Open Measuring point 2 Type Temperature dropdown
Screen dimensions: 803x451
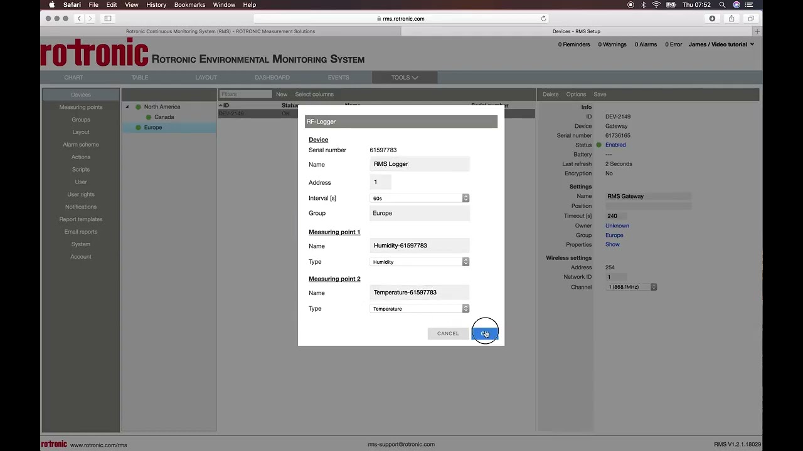420,309
